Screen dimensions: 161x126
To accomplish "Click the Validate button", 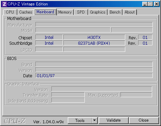I will (x=114, y=121).
